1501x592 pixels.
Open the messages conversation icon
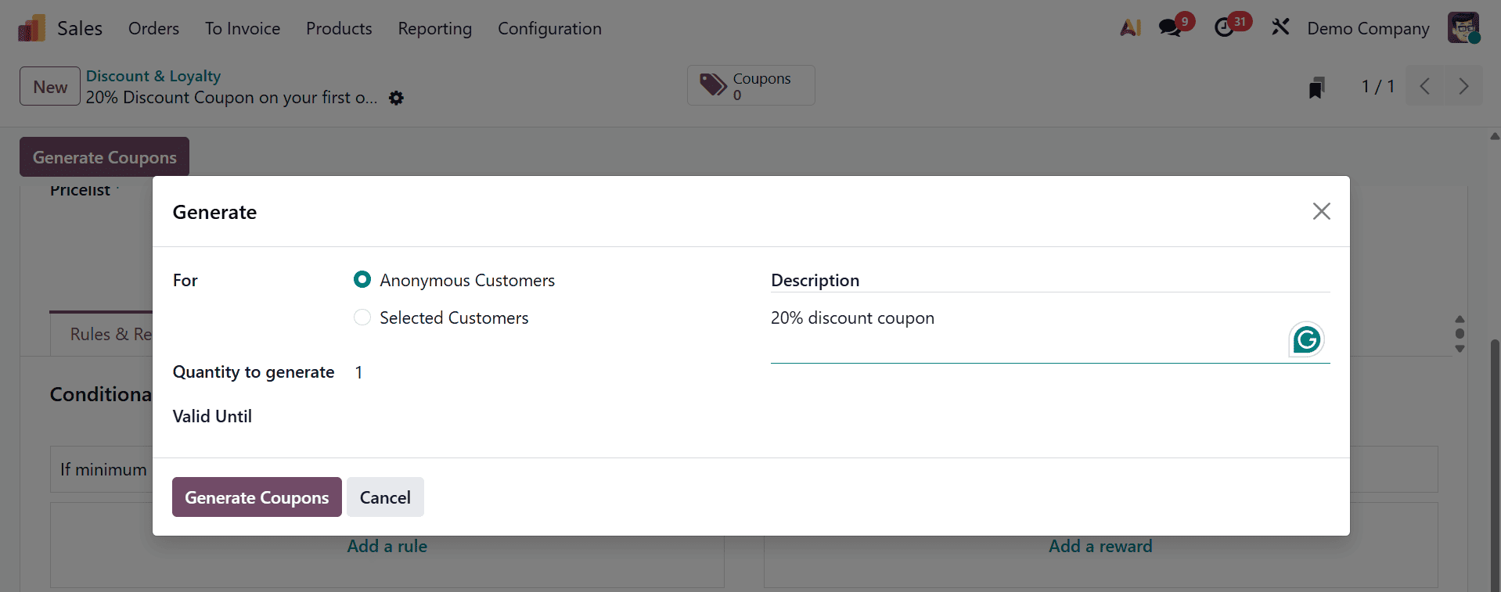pos(1170,27)
